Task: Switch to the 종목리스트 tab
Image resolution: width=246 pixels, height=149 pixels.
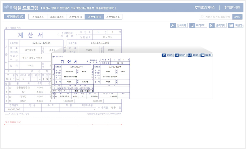Action: click(x=38, y=17)
